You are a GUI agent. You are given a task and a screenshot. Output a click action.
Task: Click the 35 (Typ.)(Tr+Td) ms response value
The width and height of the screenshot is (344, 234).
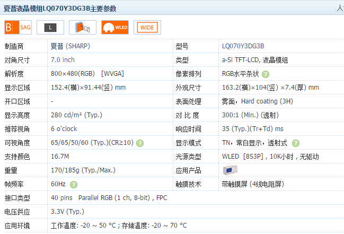252,129
